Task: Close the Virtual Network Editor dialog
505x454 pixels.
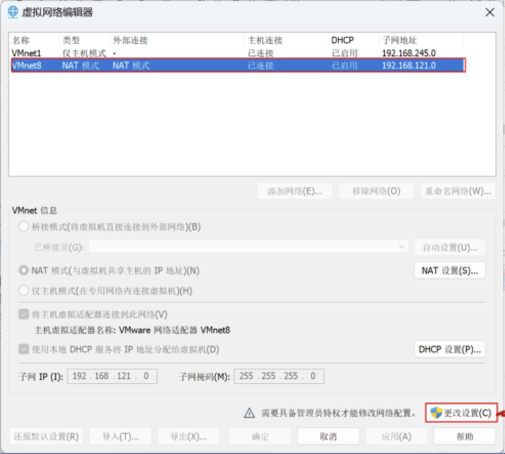Action: point(490,12)
